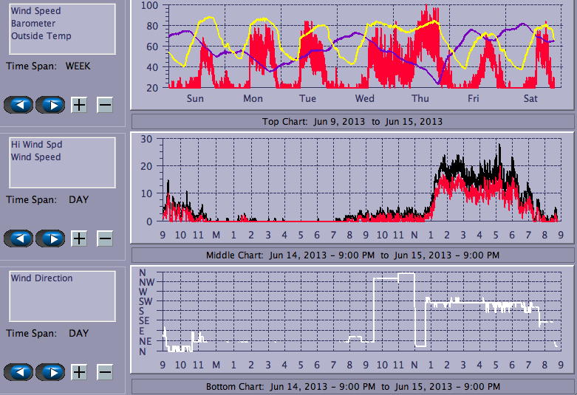Screen dimensions: 577x395
Task: Select Outside Temp in top chart list
Action: (x=41, y=35)
